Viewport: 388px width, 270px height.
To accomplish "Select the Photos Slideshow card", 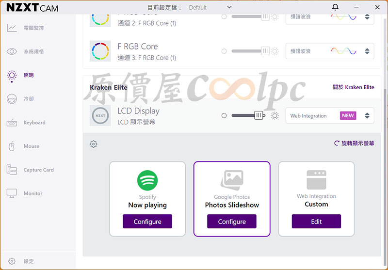I will (x=232, y=199).
